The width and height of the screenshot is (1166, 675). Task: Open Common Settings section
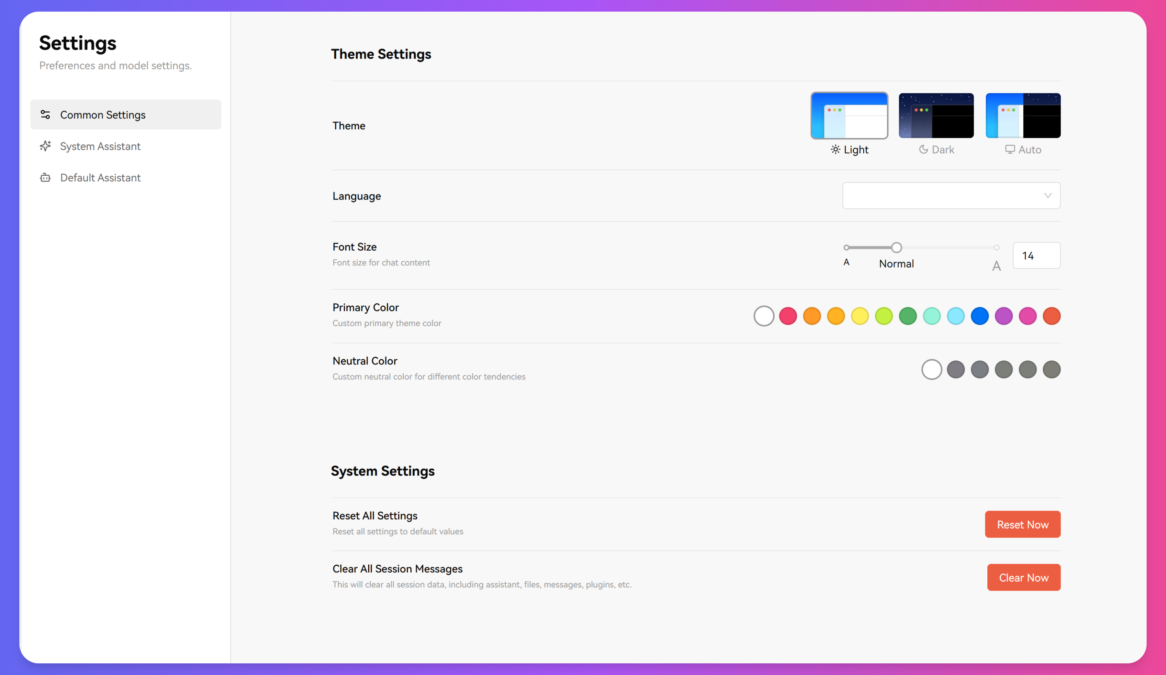(x=126, y=115)
